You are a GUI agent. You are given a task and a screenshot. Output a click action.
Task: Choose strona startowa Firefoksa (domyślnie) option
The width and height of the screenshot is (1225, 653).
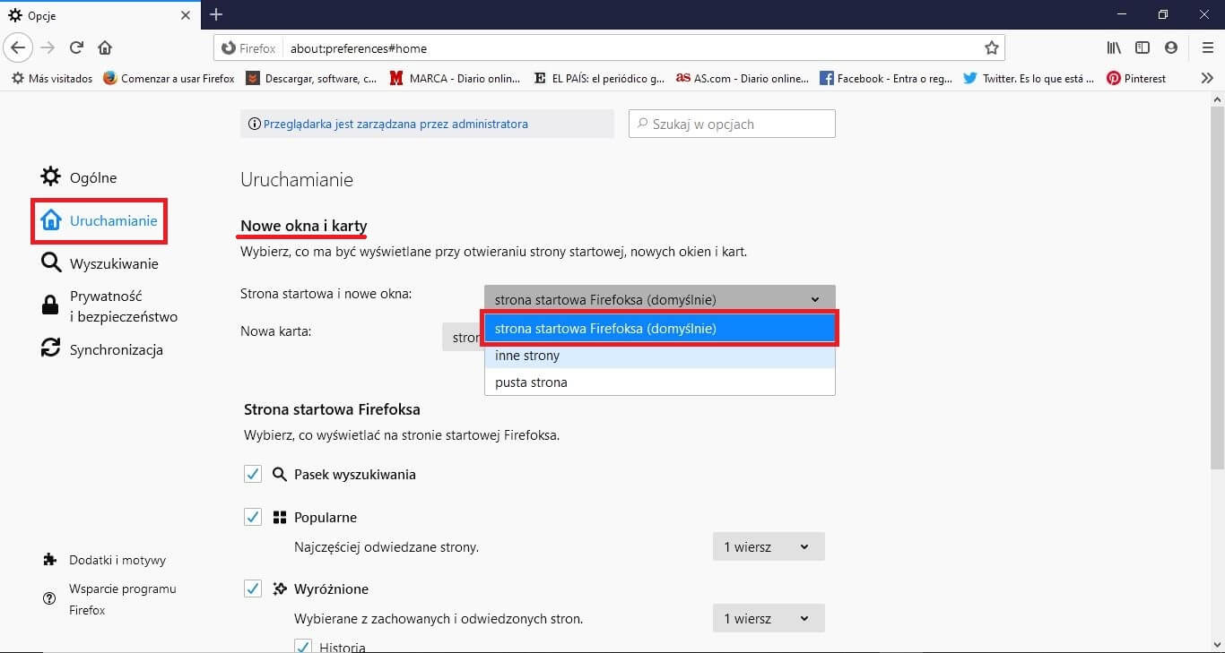tap(660, 329)
